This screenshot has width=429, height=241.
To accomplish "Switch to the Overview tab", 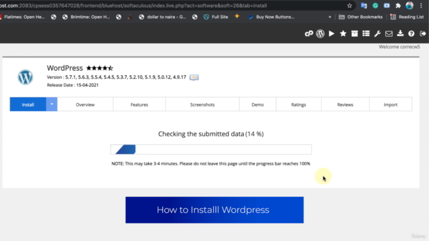I will (85, 104).
